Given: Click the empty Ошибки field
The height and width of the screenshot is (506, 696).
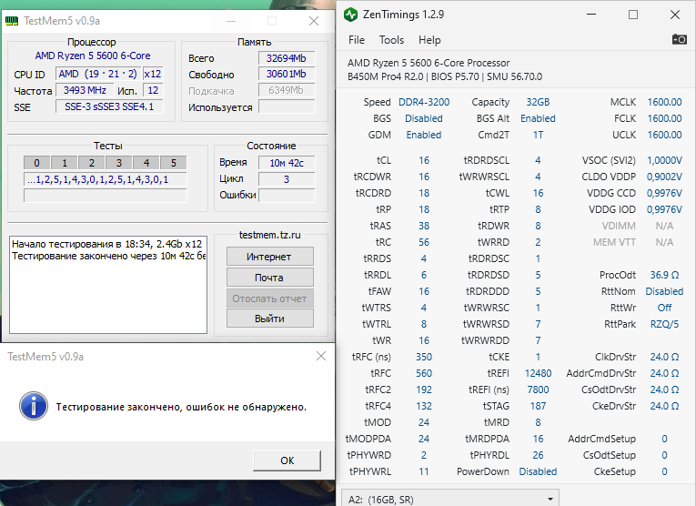Looking at the screenshot, I should pyautogui.click(x=287, y=196).
